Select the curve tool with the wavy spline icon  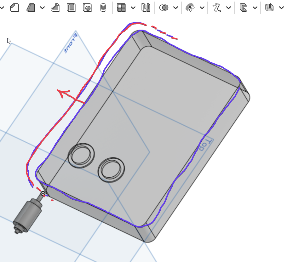216,8
